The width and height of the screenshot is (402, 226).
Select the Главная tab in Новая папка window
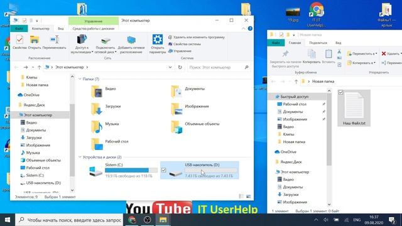click(295, 43)
